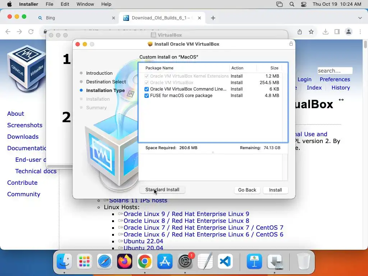Open the Technical docs link
The image size is (368, 276).
pyautogui.click(x=36, y=171)
